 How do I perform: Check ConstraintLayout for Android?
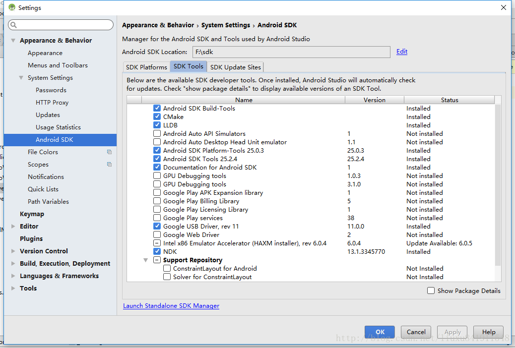tap(167, 268)
